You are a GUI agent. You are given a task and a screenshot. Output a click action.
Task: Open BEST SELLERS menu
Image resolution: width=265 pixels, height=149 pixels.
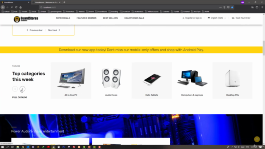[x=110, y=18]
